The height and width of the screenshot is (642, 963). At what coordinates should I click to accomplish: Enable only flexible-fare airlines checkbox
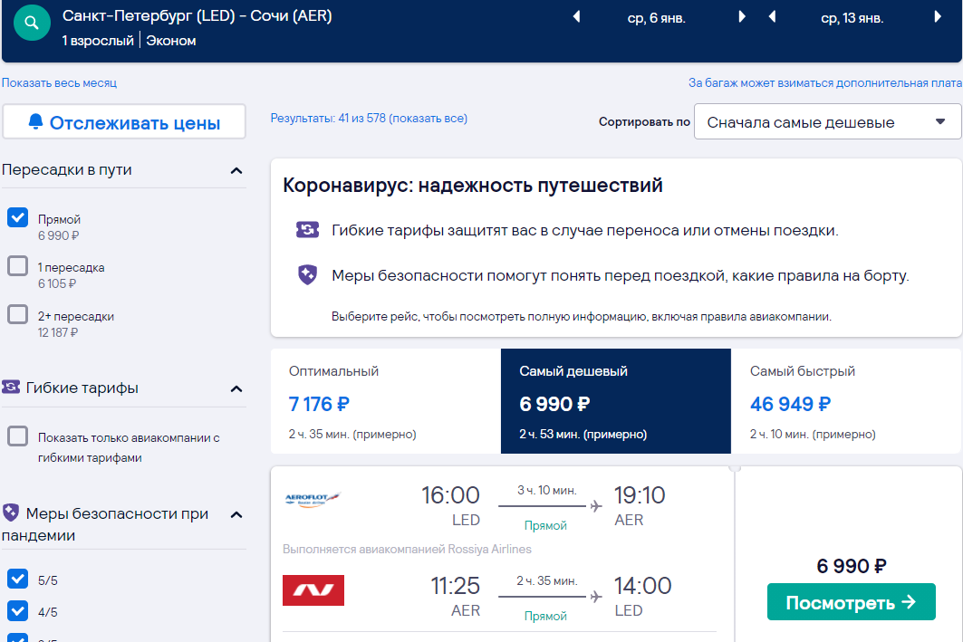18,436
